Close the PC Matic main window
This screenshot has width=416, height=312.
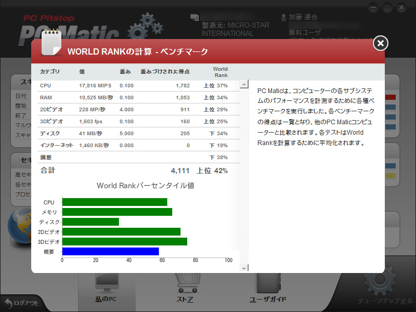[401, 7]
